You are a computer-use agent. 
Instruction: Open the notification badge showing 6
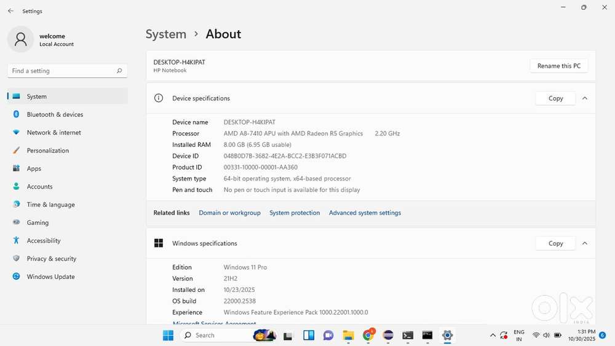(603, 336)
